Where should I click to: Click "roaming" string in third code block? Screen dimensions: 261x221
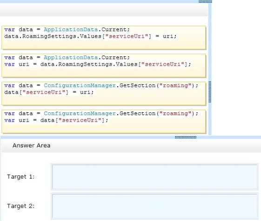point(175,86)
